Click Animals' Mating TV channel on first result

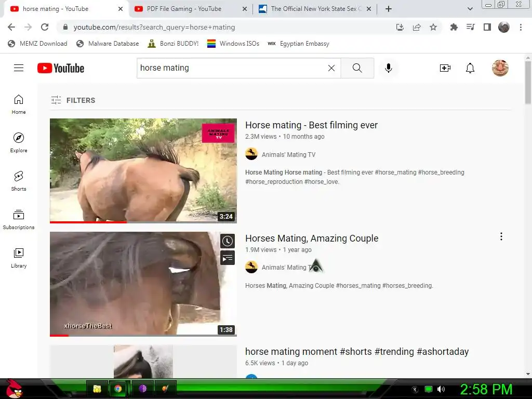coord(289,155)
